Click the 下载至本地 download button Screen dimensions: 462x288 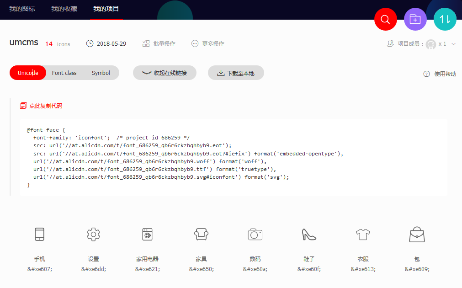click(x=236, y=72)
